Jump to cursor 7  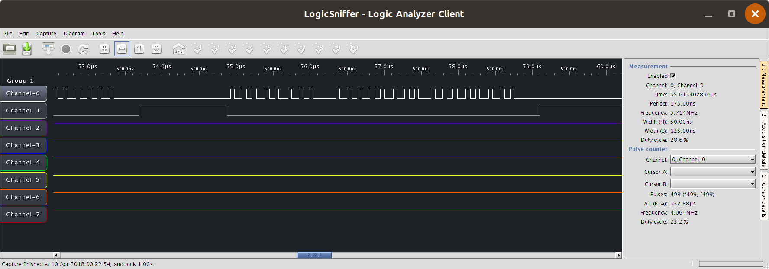(301, 49)
